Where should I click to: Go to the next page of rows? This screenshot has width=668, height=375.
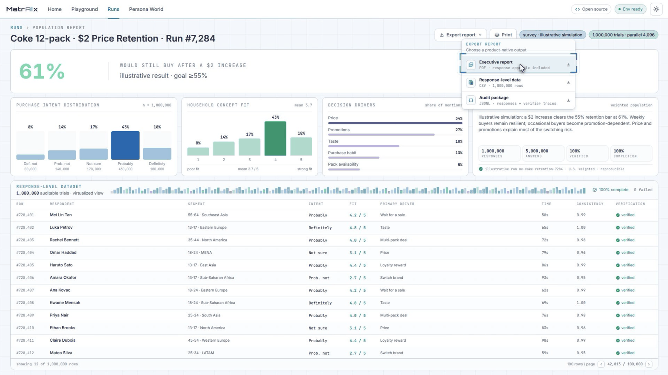tap(649, 364)
